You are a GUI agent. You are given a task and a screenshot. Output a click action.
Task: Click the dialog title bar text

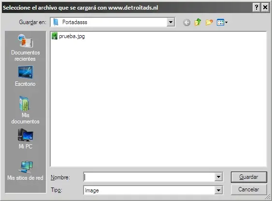(80, 8)
